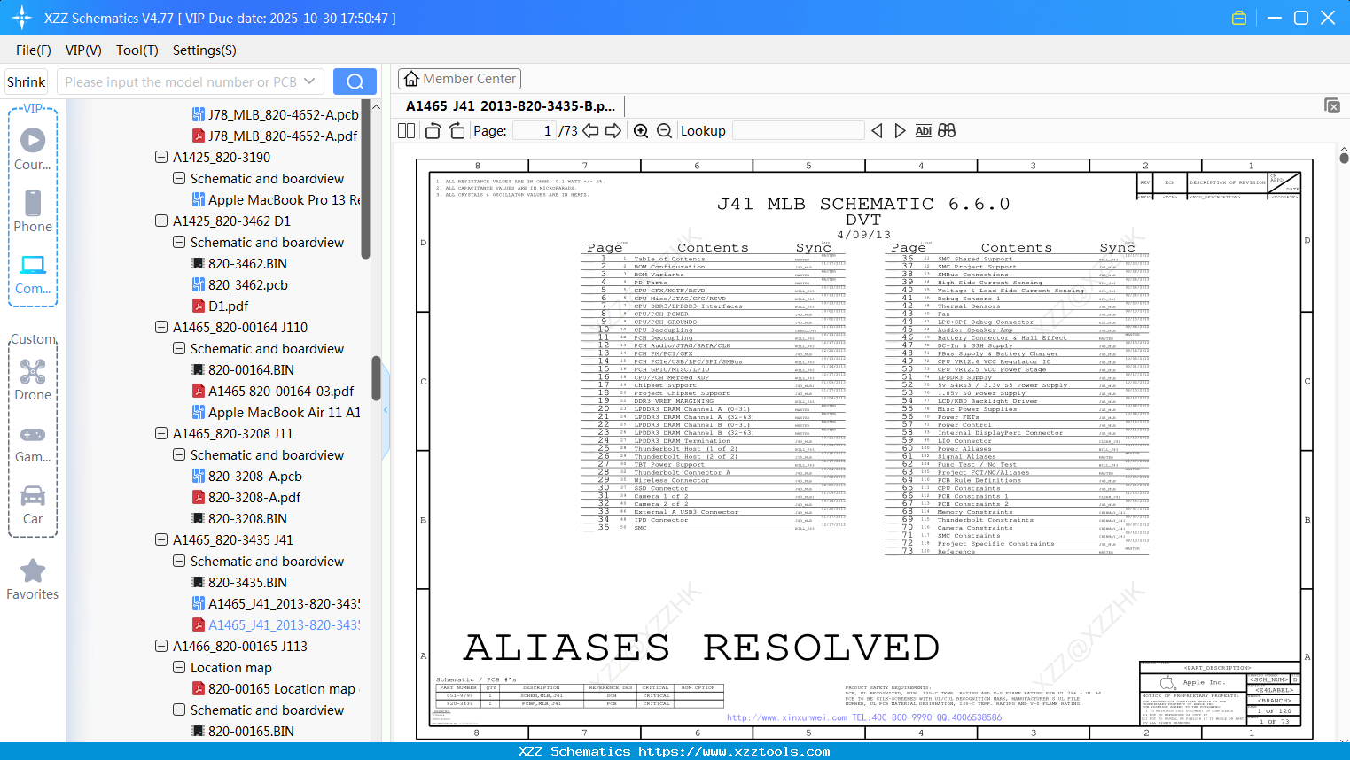This screenshot has height=760, width=1350.
Task: Select the Phone category
Action: [33, 211]
